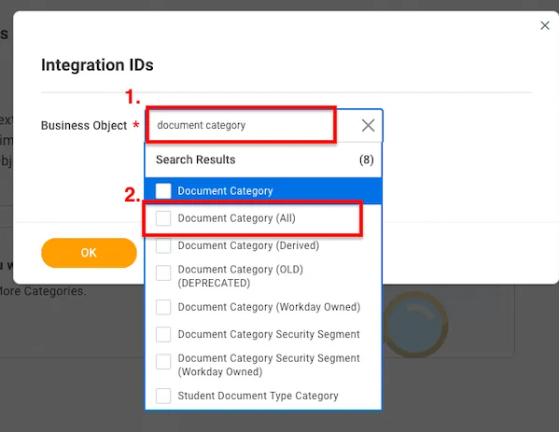Viewport: 559px width, 432px height.
Task: Check the Document Category checkbox
Action: [163, 190]
